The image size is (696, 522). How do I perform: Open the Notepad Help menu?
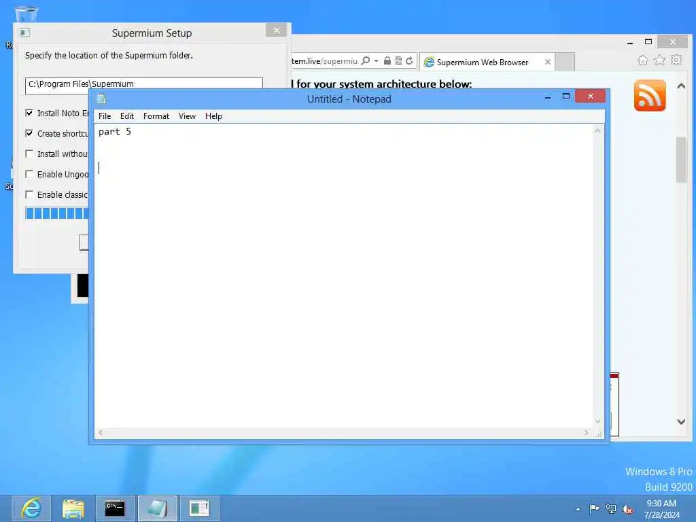[213, 116]
